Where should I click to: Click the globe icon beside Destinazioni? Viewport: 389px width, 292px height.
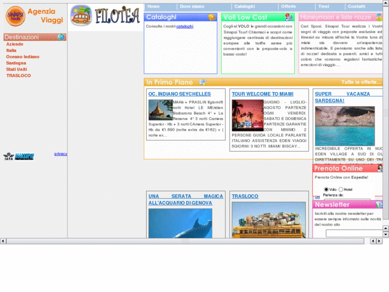click(x=61, y=37)
